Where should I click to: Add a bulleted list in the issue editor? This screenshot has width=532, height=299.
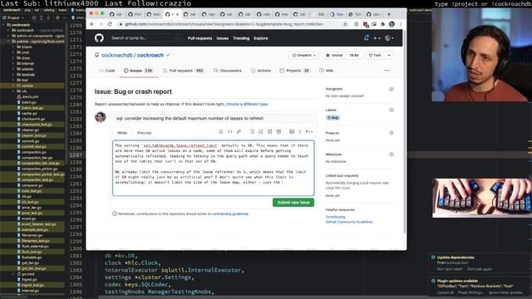coord(252,131)
